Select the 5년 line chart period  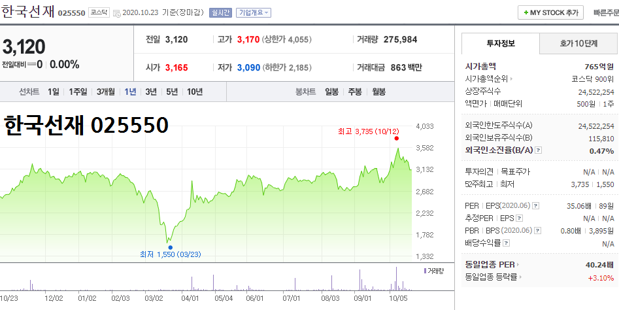[x=172, y=92]
